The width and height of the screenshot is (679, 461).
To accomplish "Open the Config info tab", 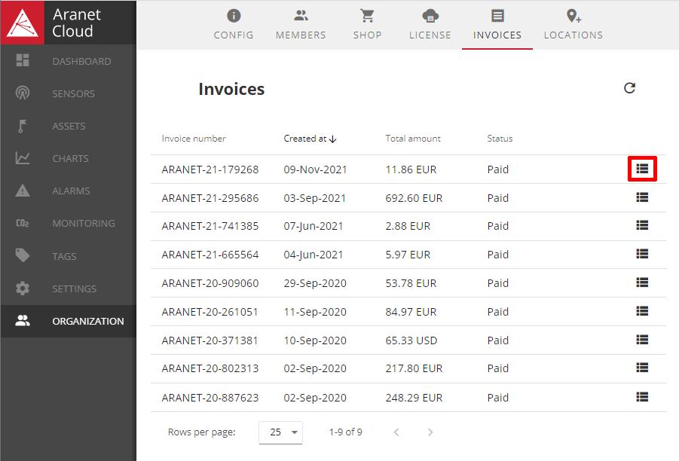I will [234, 24].
